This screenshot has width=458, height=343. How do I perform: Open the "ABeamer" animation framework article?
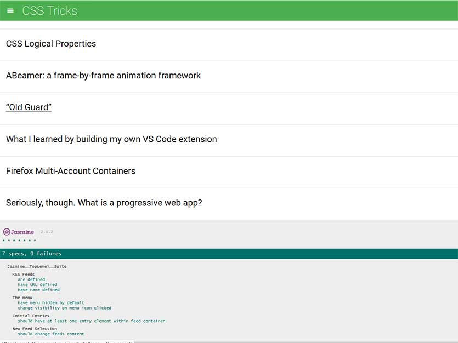click(x=103, y=75)
